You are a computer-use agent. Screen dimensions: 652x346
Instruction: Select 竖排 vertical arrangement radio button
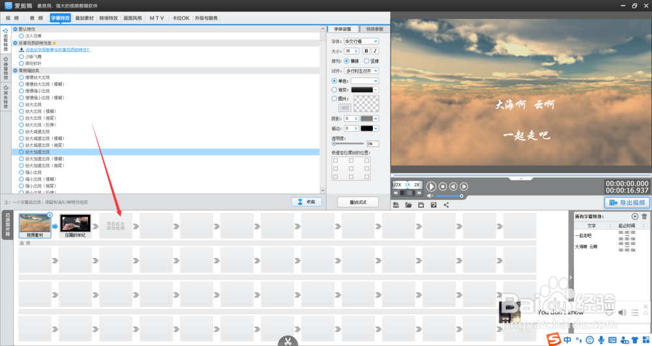[366, 61]
